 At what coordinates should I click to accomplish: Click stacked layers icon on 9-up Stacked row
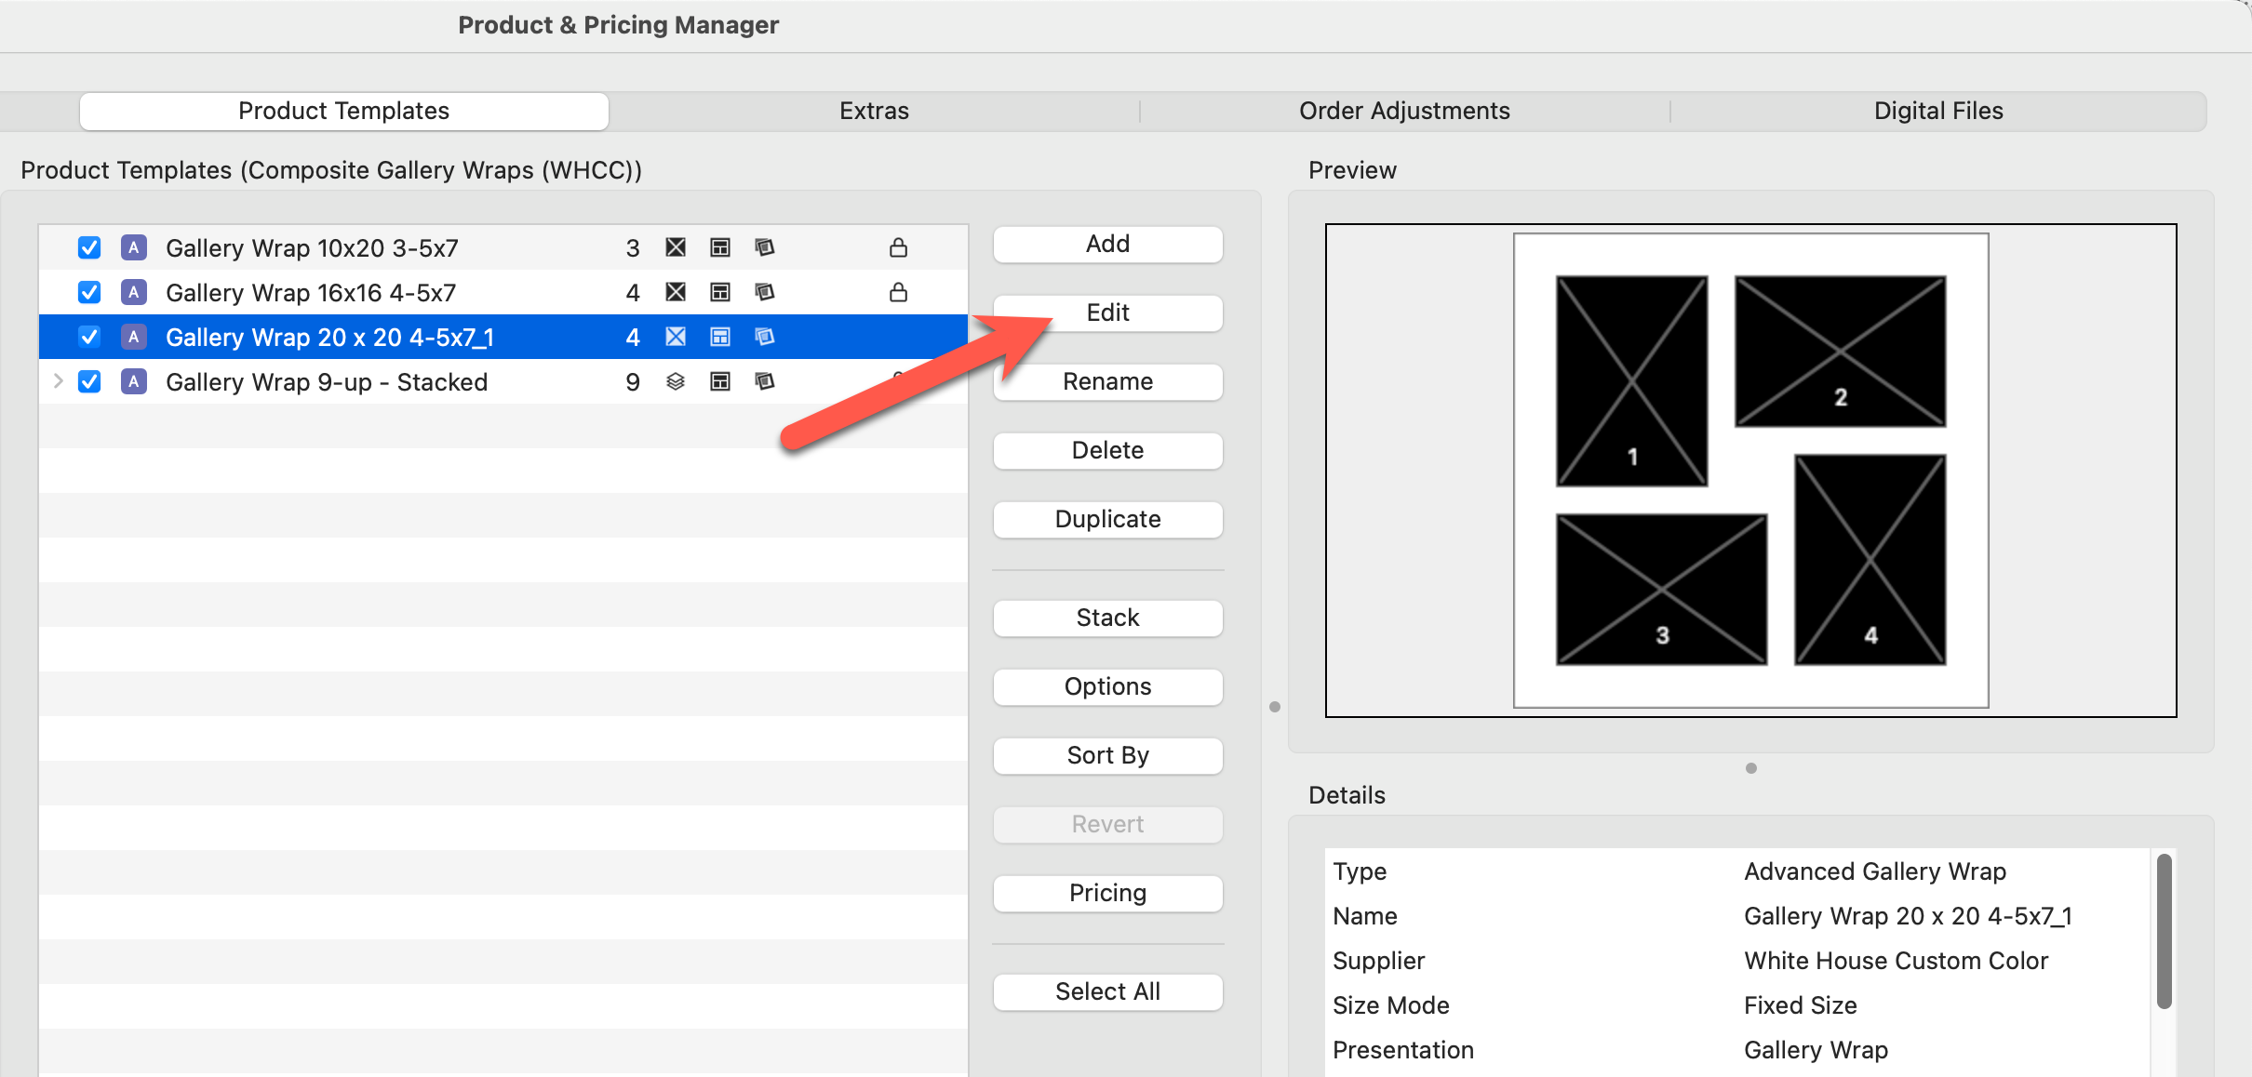[676, 381]
